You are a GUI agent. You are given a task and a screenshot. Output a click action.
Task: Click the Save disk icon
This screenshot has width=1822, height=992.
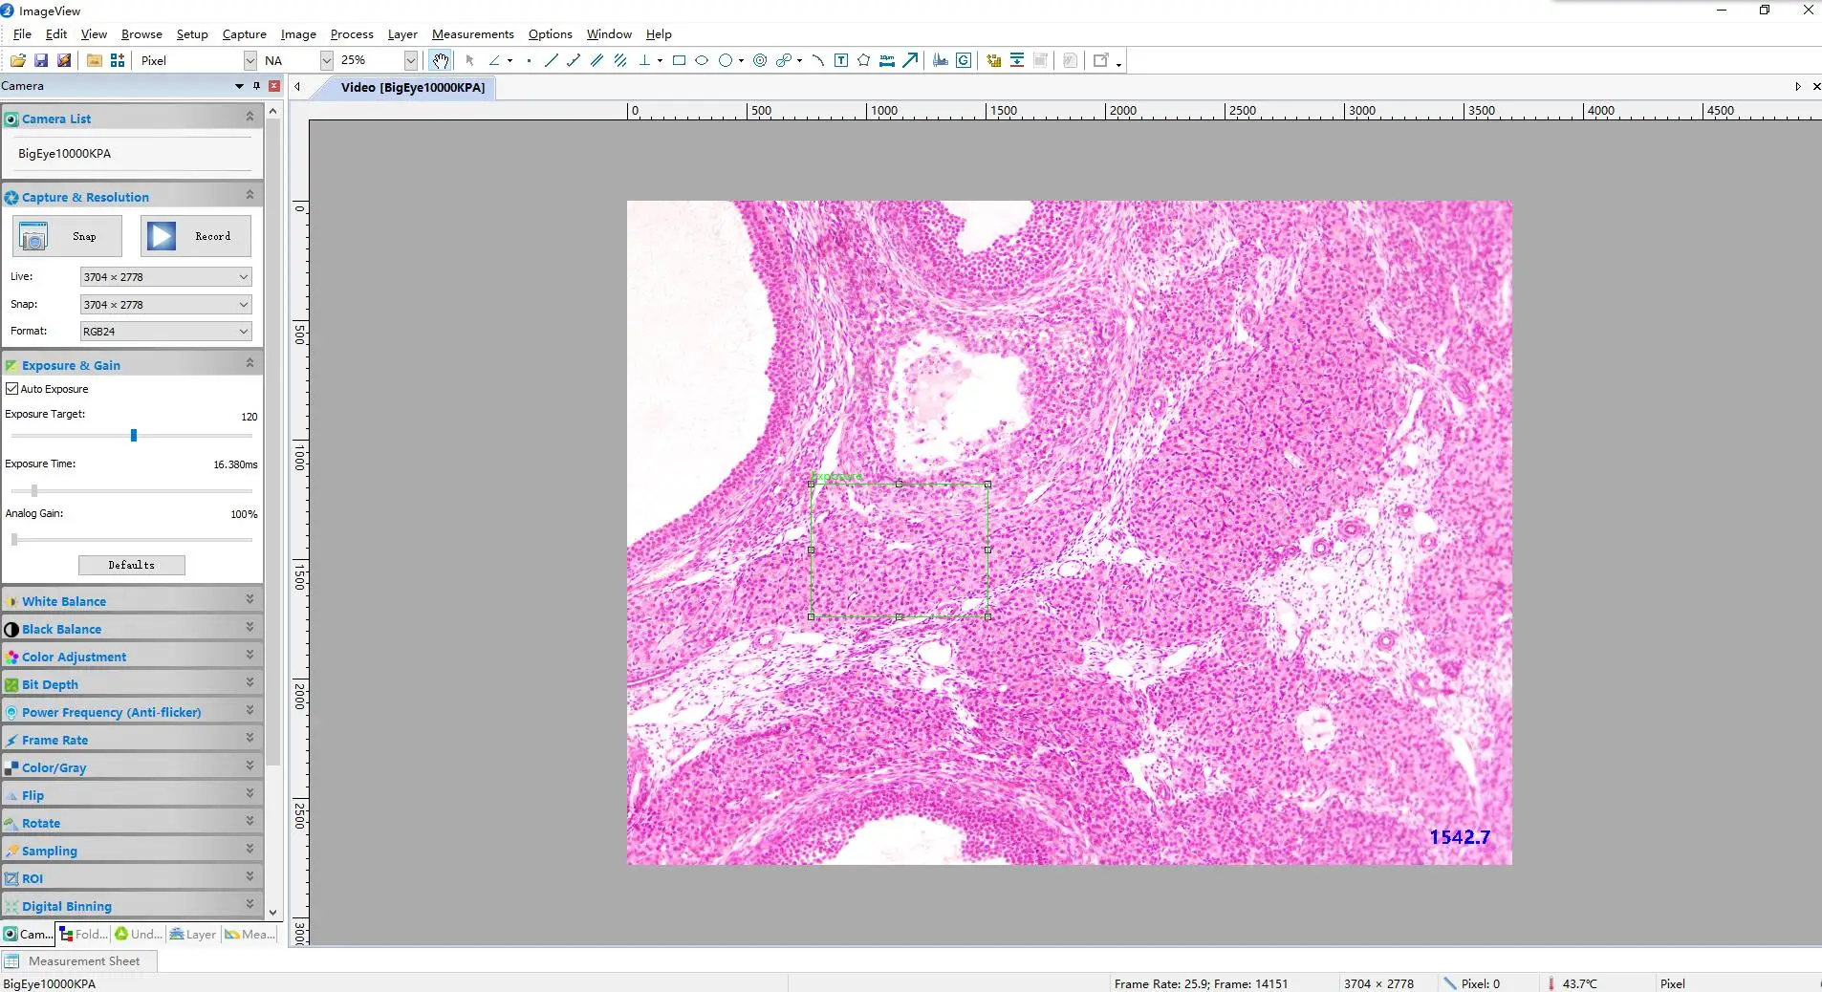click(41, 60)
